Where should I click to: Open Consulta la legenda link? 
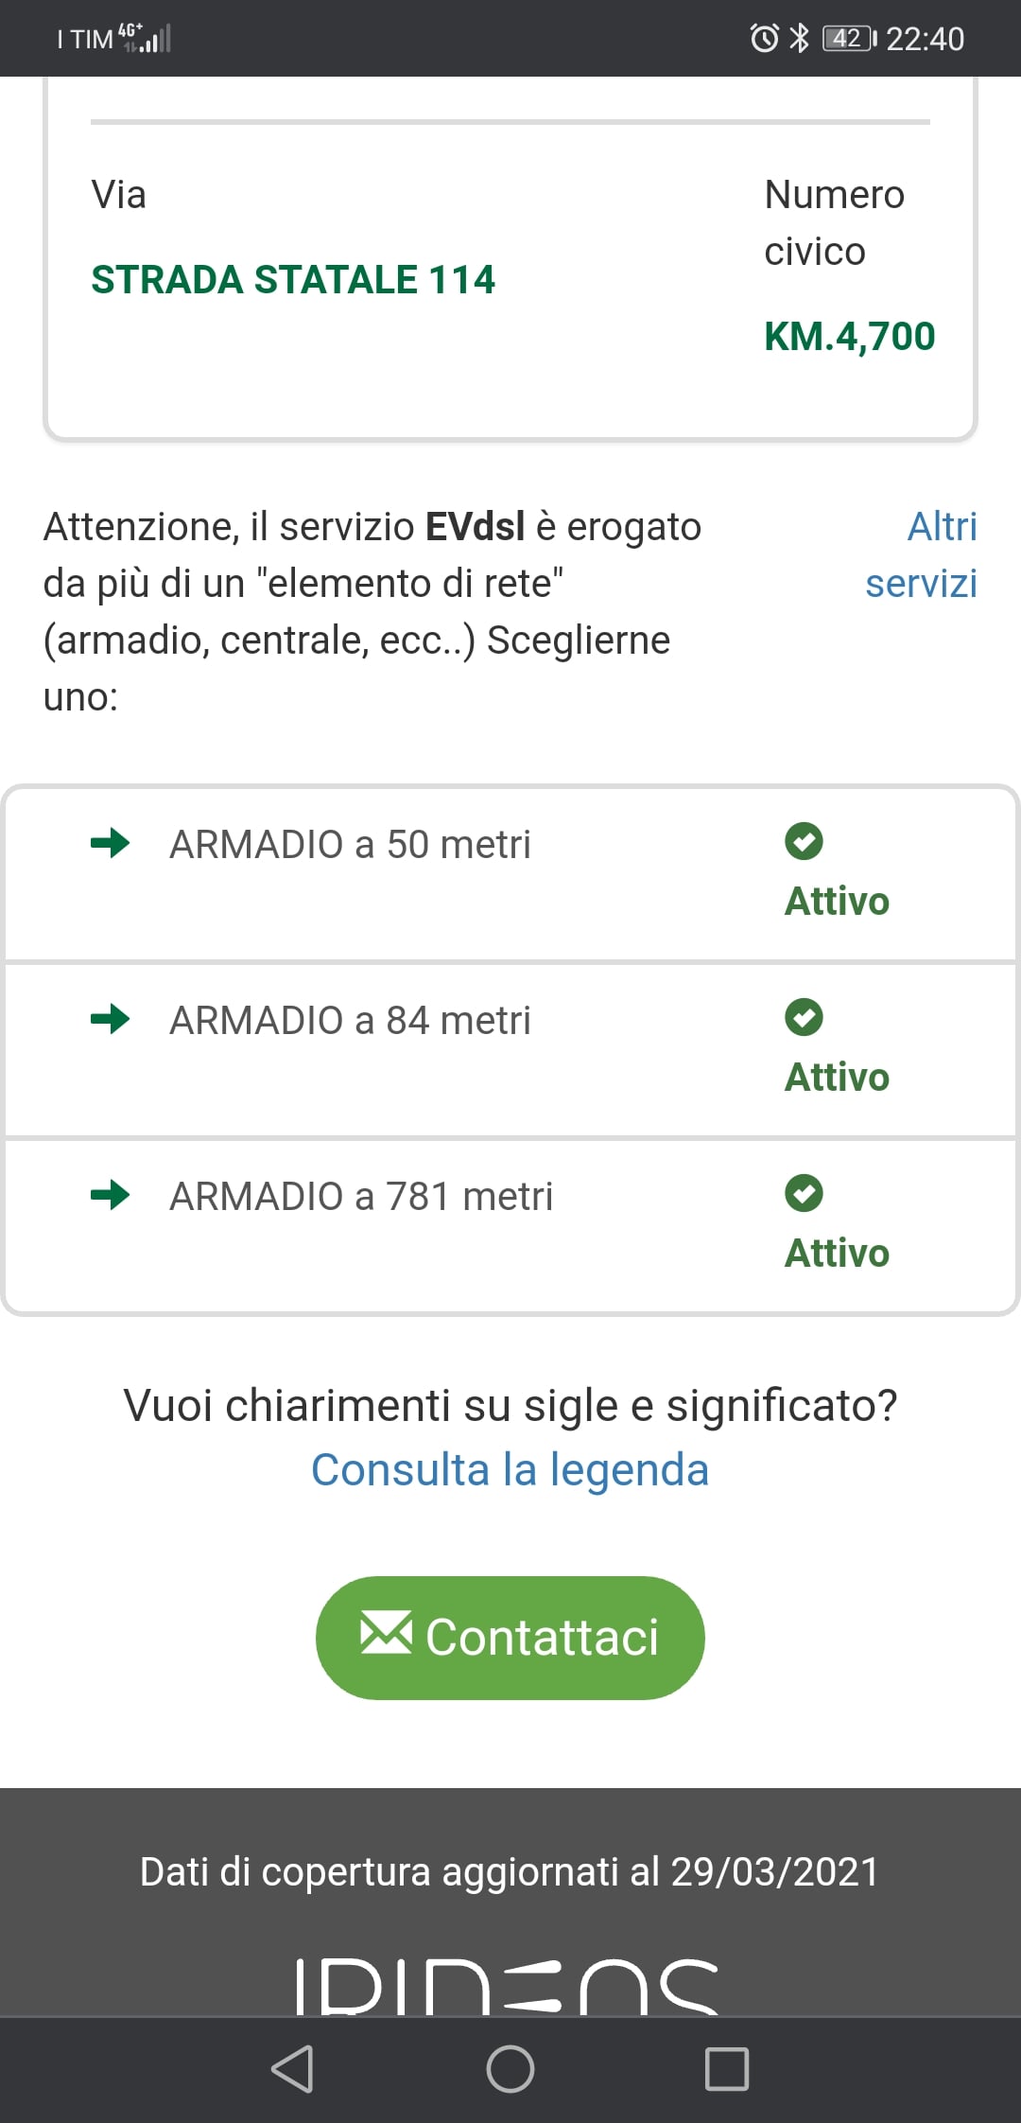(x=510, y=1470)
